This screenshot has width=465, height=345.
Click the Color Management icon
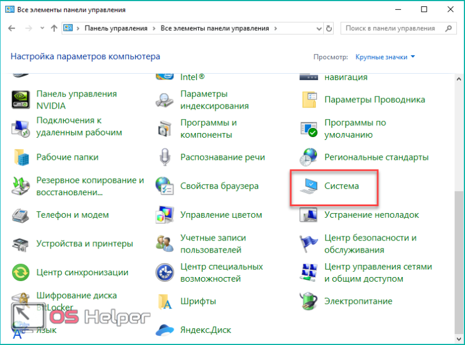click(x=164, y=214)
